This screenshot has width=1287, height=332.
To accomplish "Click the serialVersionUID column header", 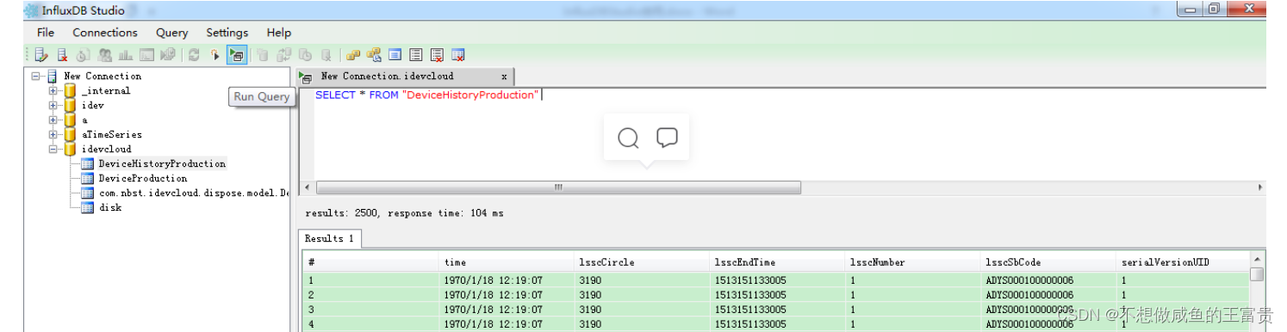I will (1183, 262).
